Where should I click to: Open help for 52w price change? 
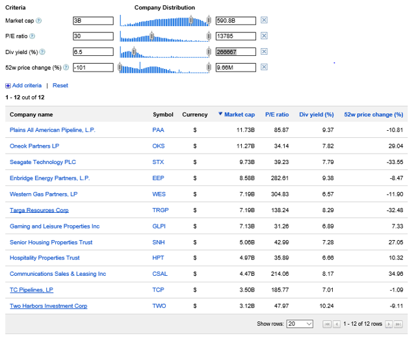coord(66,67)
